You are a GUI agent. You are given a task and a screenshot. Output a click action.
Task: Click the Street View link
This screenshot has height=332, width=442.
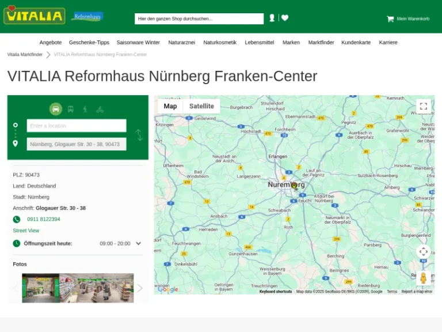coord(26,231)
